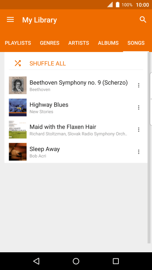Open three-dot menu for Sleep Away
Screen dimensions: 152x270
(x=138, y=152)
